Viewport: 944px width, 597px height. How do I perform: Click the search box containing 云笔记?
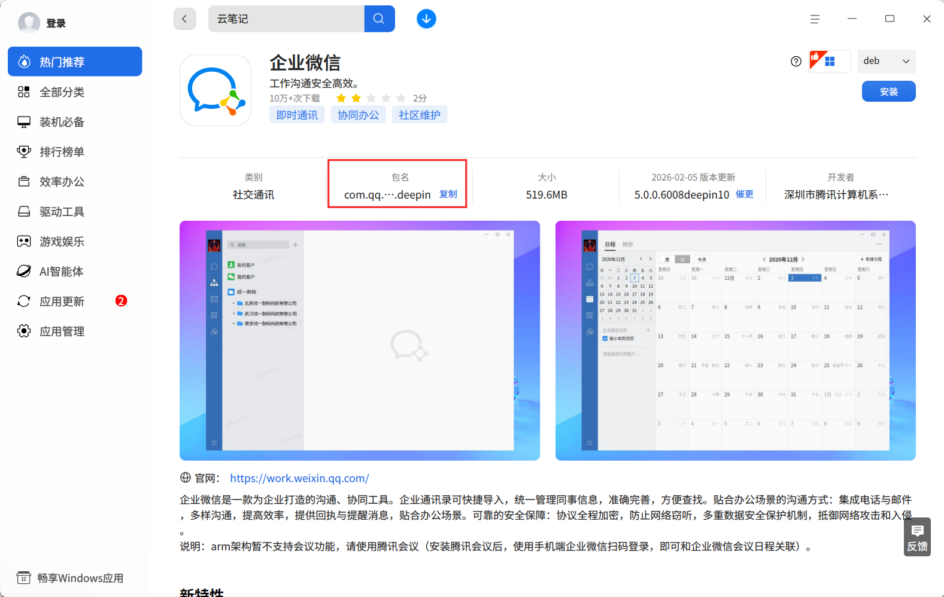tap(286, 19)
